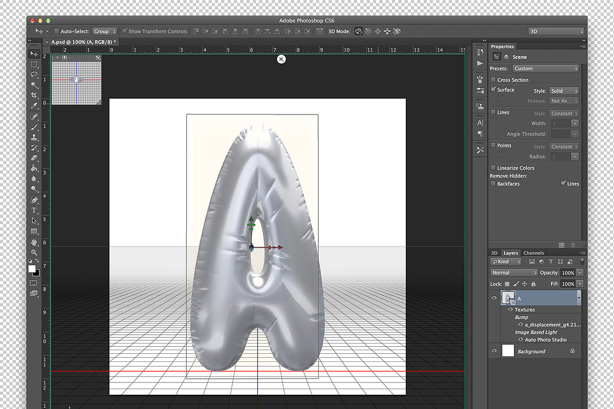Open the Brush Presets panel icon
The width and height of the screenshot is (614, 409).
[x=480, y=90]
